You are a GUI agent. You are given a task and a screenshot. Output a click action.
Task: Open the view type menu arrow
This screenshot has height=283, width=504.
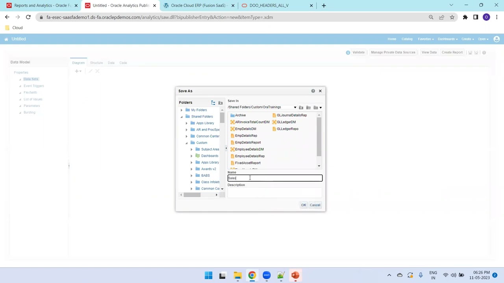tap(321, 108)
